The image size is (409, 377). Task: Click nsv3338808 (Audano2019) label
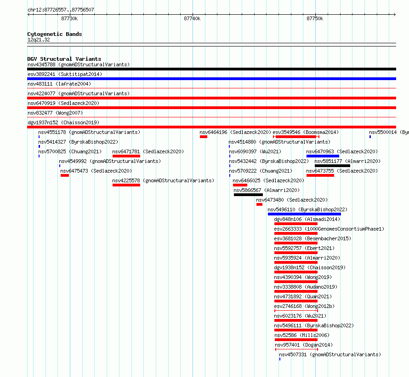coord(306,287)
